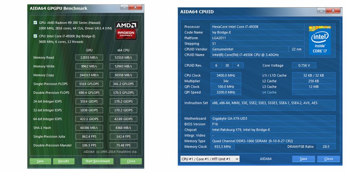Click GPU Double-Precision Mandel value 106.5 FPS
The height and width of the screenshot is (173, 346).
(x=89, y=145)
